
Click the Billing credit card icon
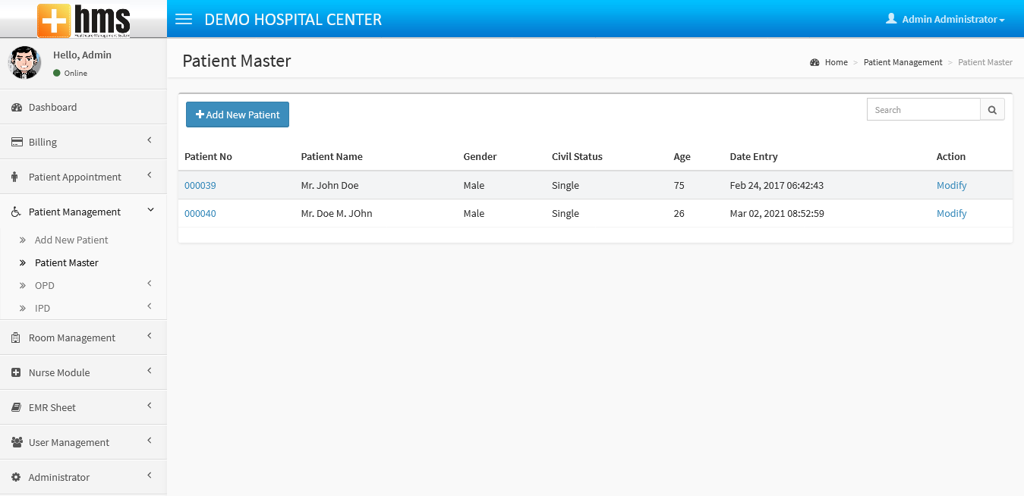pyautogui.click(x=16, y=143)
